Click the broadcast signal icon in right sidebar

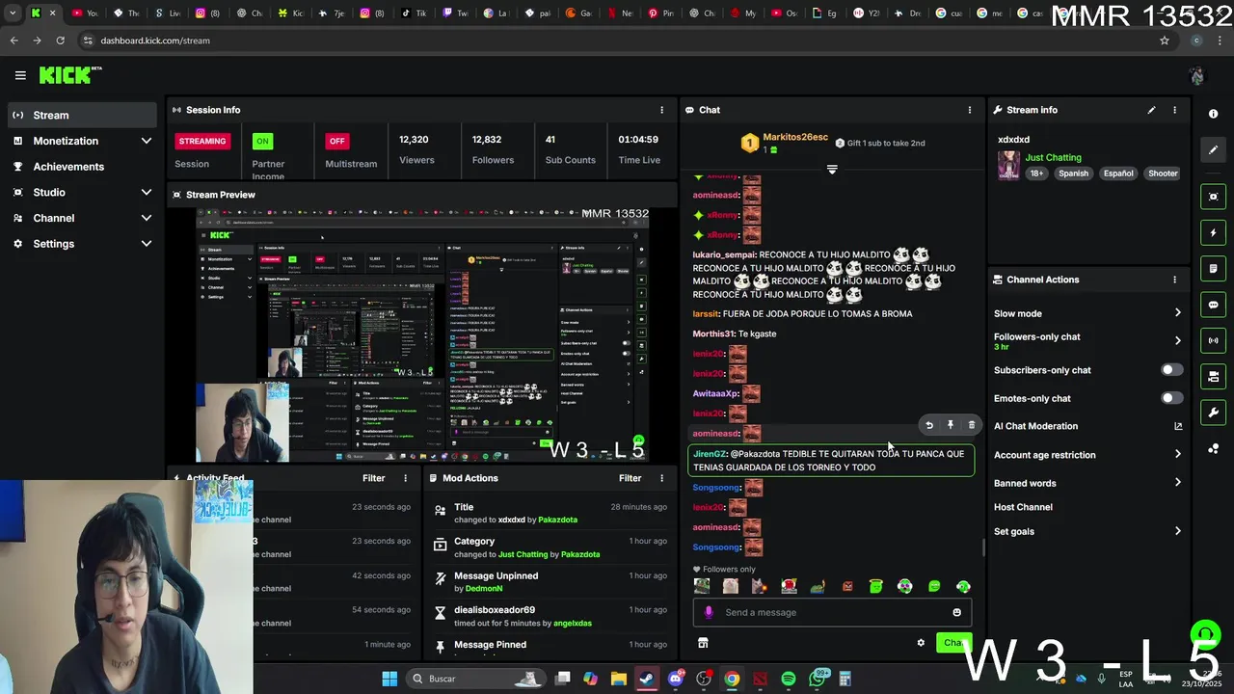point(1213,340)
